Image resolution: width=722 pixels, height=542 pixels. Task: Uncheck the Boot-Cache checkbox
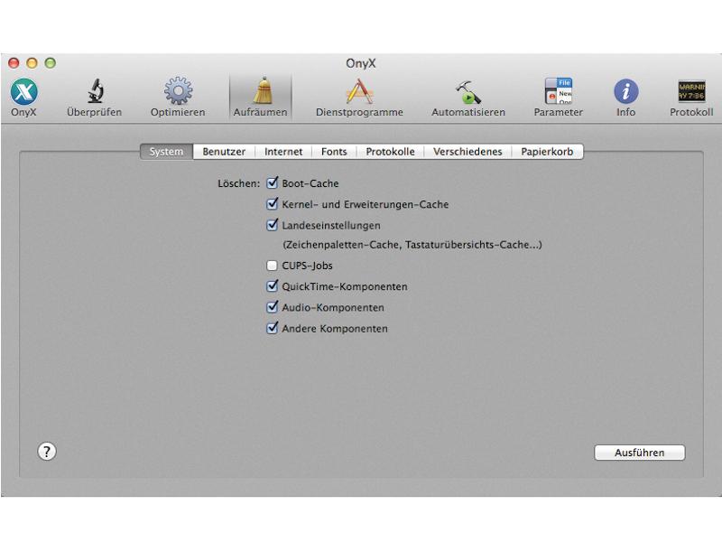[273, 183]
